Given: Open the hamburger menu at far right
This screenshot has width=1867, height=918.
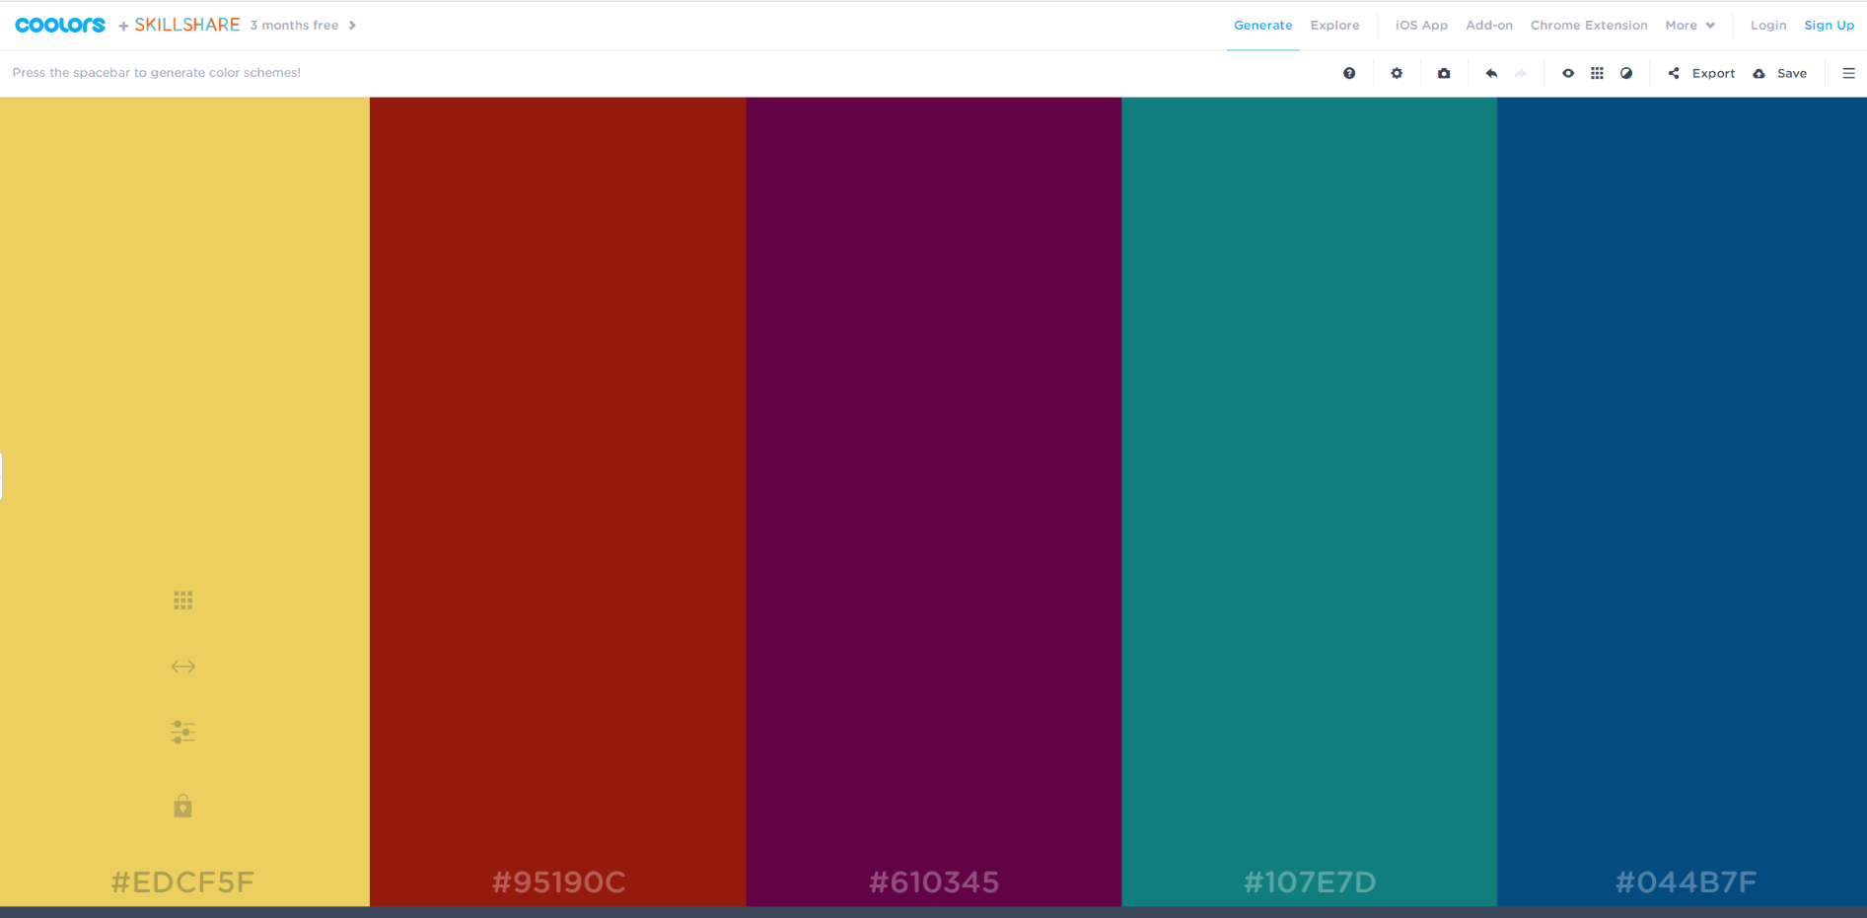Looking at the screenshot, I should click(1849, 73).
